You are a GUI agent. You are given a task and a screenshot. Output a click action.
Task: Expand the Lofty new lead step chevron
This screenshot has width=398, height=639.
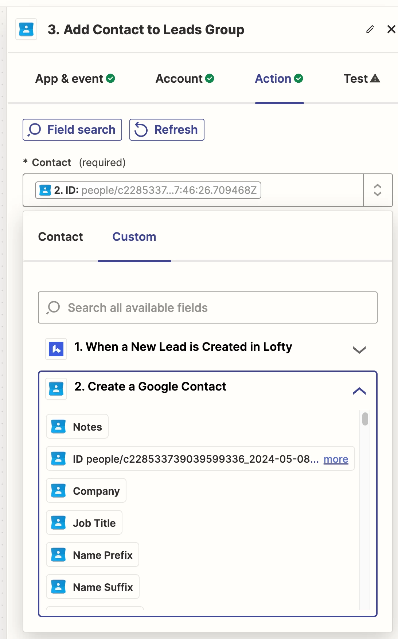[359, 350]
